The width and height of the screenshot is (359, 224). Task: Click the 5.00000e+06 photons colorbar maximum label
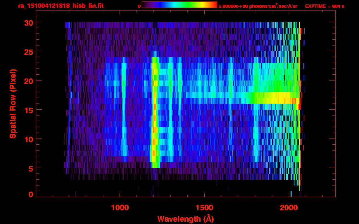coord(258,6)
